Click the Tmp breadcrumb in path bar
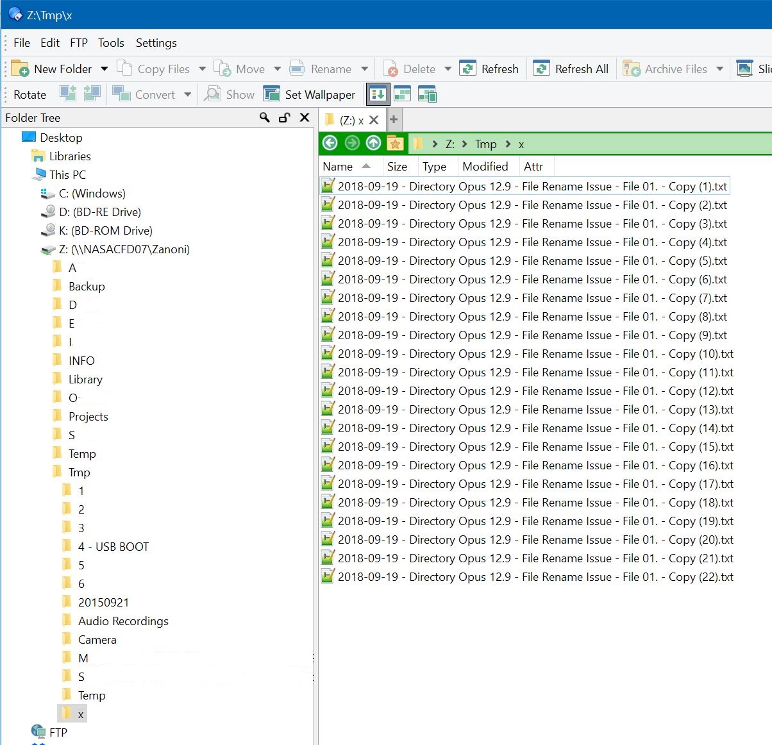Image resolution: width=772 pixels, height=745 pixels. click(x=486, y=144)
